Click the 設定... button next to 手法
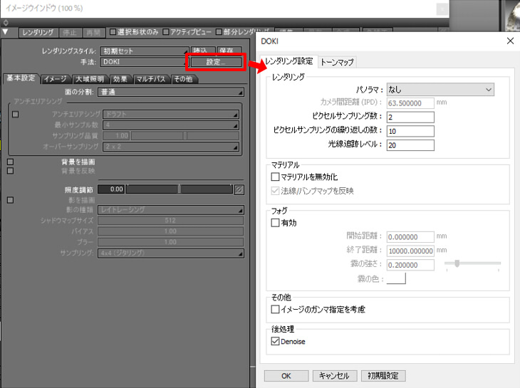The image size is (520, 388). [216, 62]
